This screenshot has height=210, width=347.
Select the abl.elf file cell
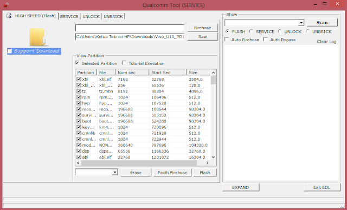tap(105, 157)
